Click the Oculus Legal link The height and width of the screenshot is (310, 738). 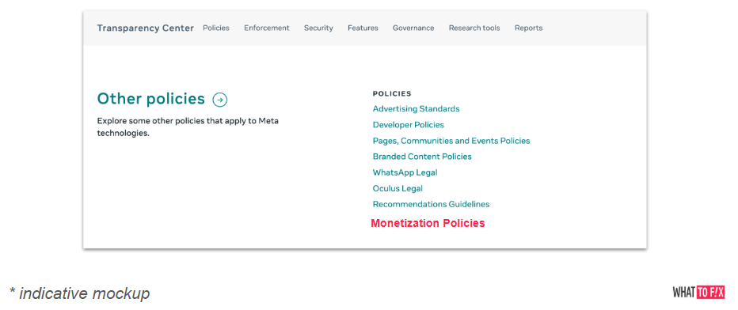(398, 188)
